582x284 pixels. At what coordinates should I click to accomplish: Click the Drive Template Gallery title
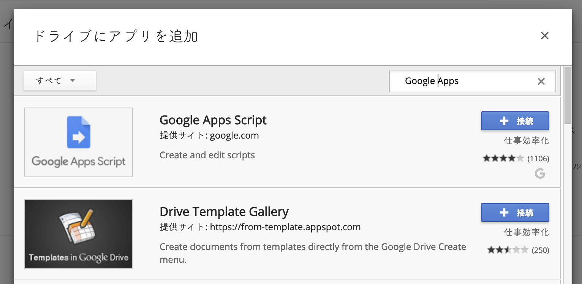pos(224,211)
